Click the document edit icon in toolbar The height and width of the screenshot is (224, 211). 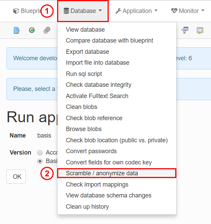click(17, 30)
